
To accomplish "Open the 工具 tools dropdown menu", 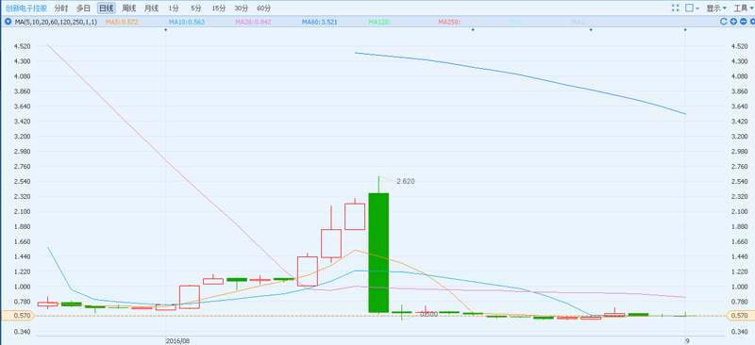I will 744,8.
